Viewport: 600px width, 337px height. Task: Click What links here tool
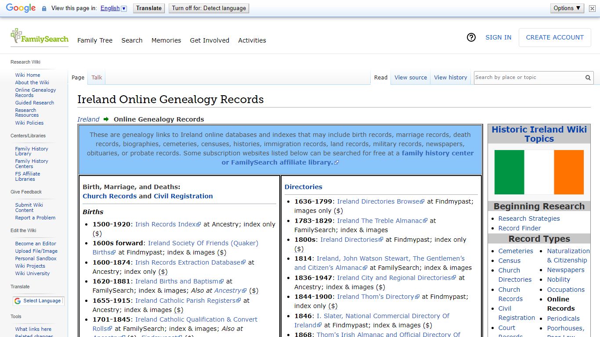tap(33, 329)
